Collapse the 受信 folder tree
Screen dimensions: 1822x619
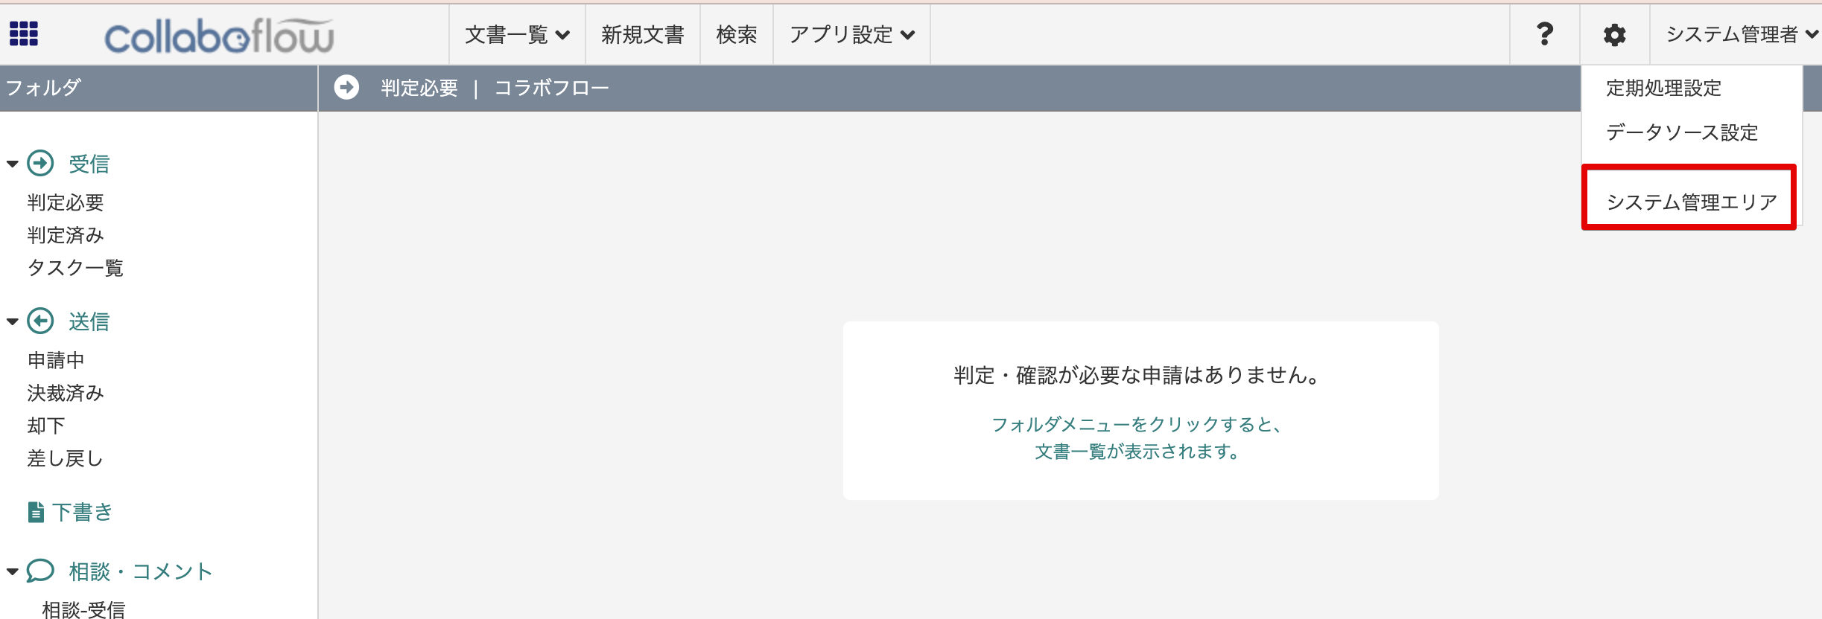pos(13,164)
